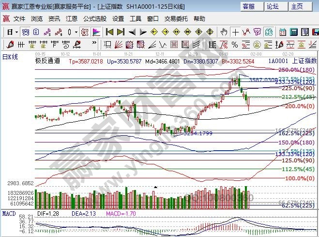Open the calendar date icon
Viewport: 319px width, 237px height.
click(x=282, y=32)
